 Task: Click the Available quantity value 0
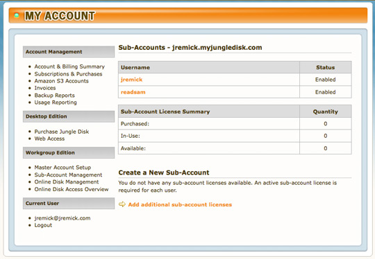[325, 148]
